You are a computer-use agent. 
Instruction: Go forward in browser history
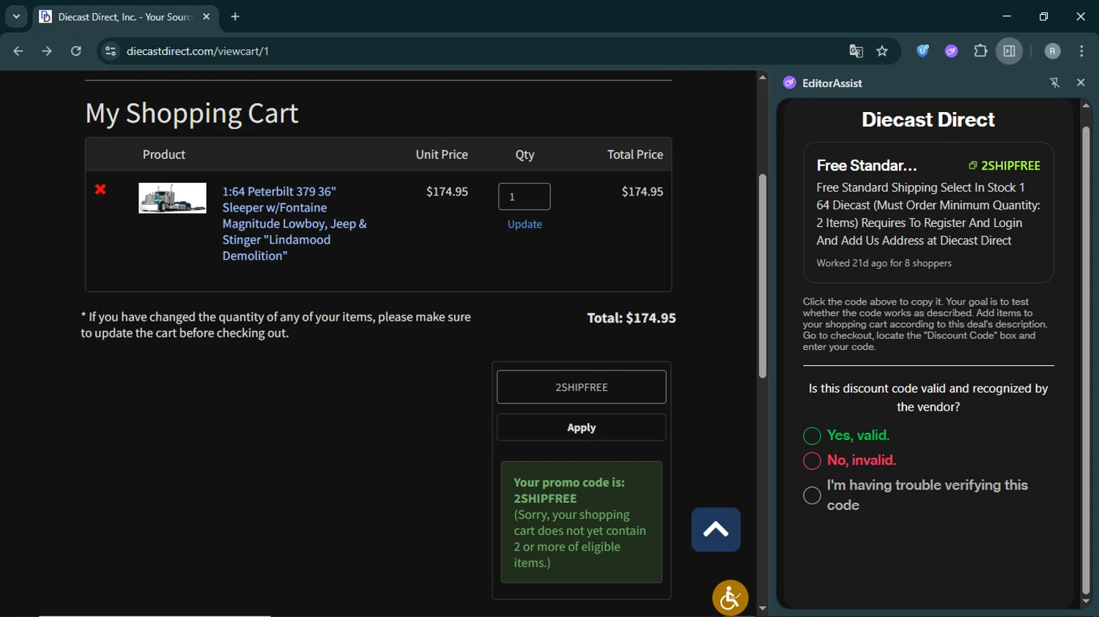[47, 51]
